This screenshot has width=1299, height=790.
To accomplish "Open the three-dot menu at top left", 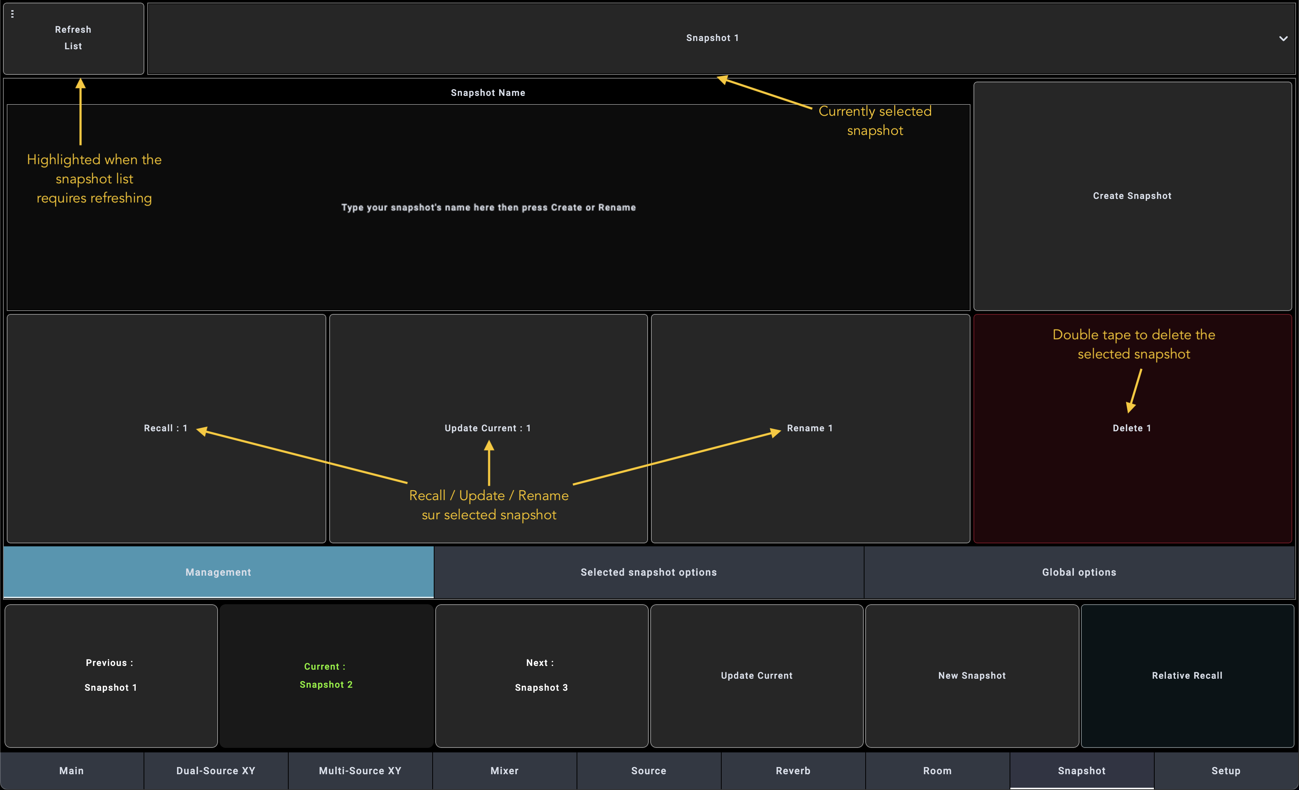I will coord(12,14).
